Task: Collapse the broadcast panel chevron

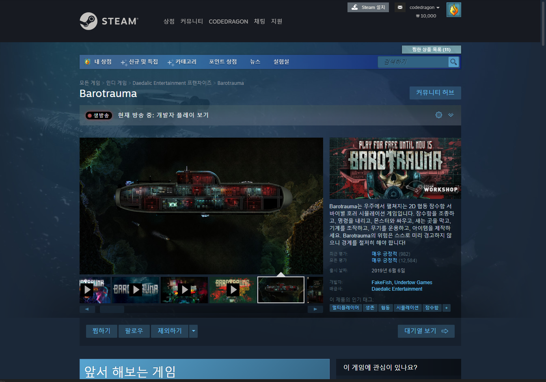Action: tap(451, 115)
